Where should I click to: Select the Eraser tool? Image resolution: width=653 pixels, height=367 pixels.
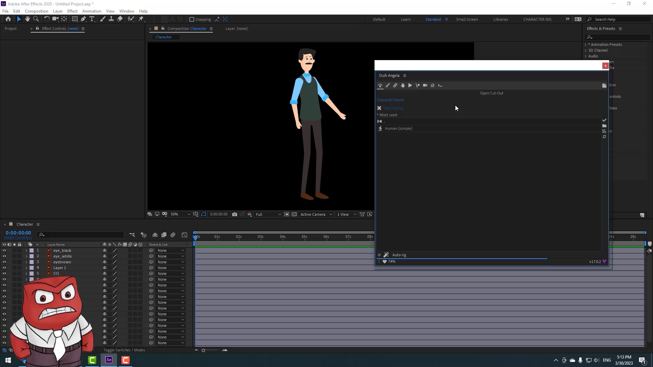tap(120, 19)
